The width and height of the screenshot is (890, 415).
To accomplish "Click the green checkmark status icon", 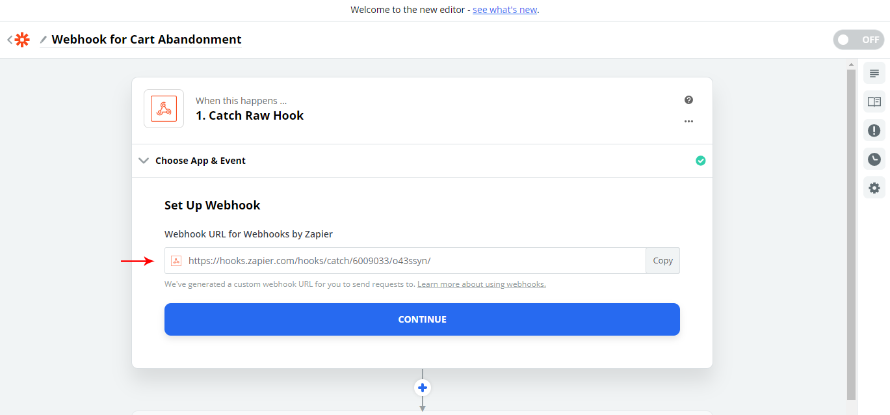I will point(700,161).
